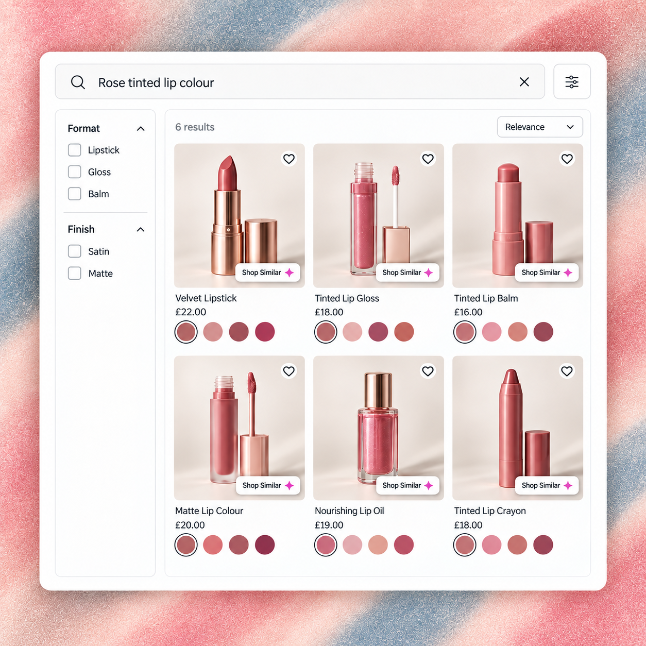The image size is (646, 646).
Task: Choose second shade swatch of Tinted Lip Gloss
Action: click(x=352, y=332)
